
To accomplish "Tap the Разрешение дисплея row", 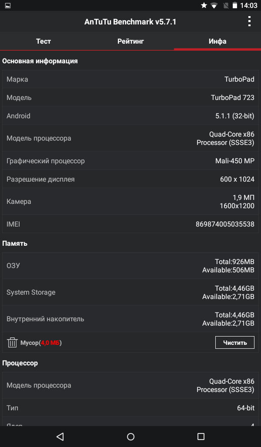I will pyautogui.click(x=130, y=179).
